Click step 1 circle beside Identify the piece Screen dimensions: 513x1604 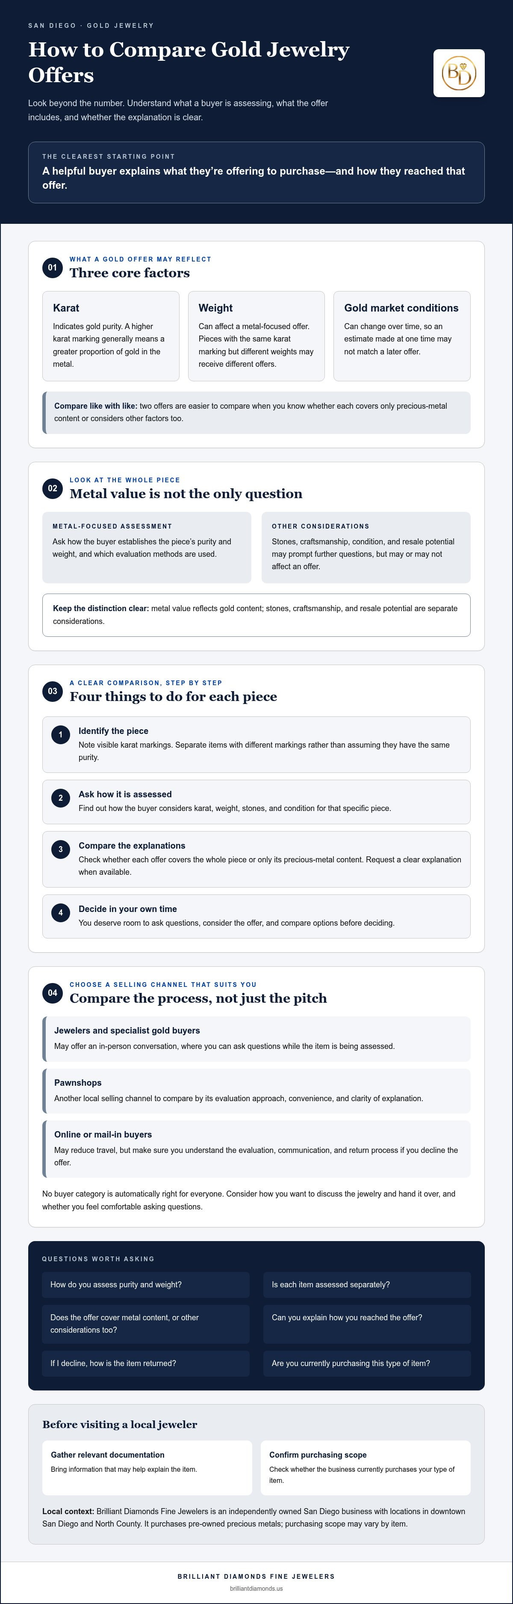(x=60, y=735)
